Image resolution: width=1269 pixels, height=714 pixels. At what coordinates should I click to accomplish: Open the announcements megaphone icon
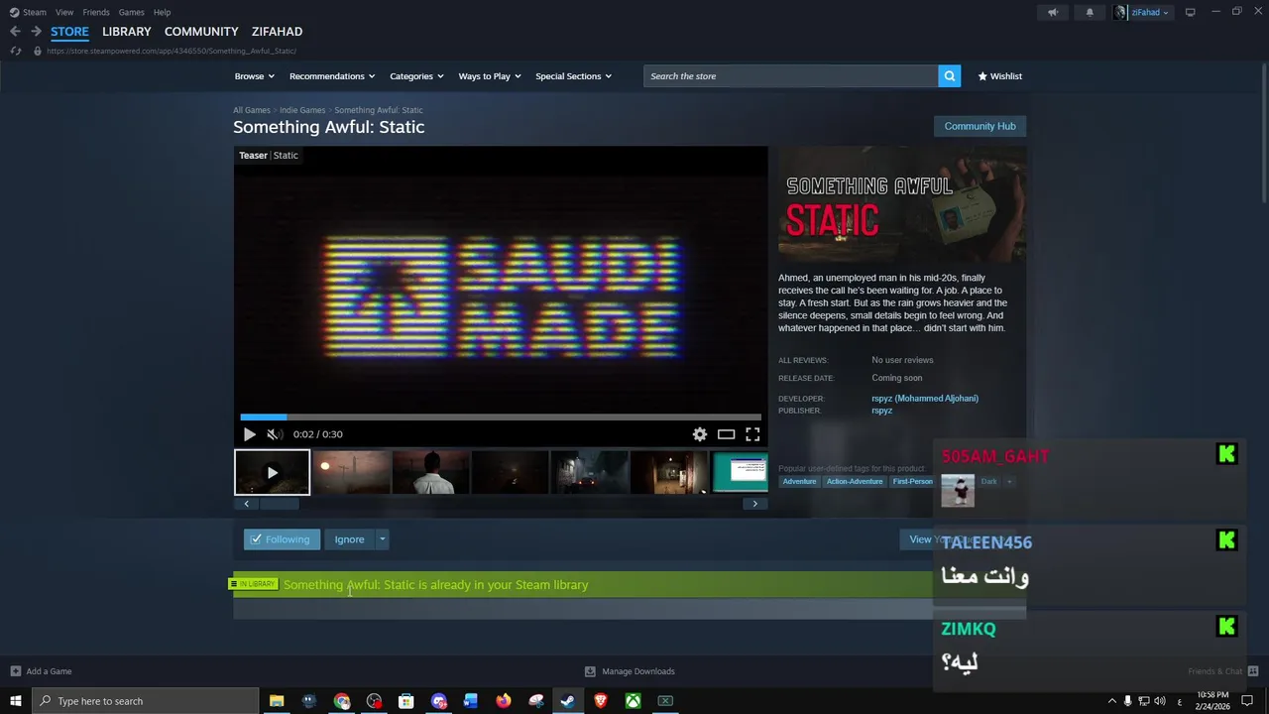(x=1053, y=12)
